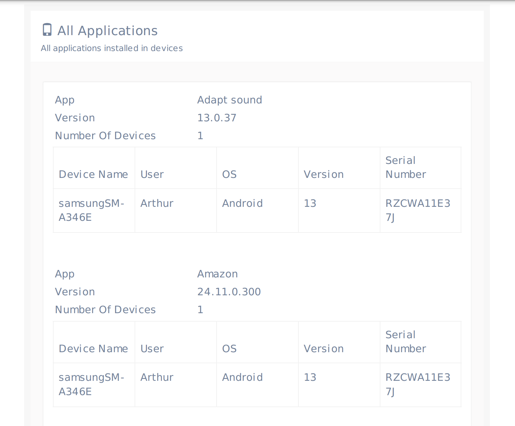The image size is (515, 426).
Task: Click Number Of Devices label under Adapt sound
Action: 105,136
